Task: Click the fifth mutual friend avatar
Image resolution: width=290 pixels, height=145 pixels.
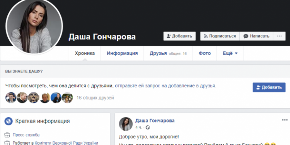Action: click(x=56, y=98)
